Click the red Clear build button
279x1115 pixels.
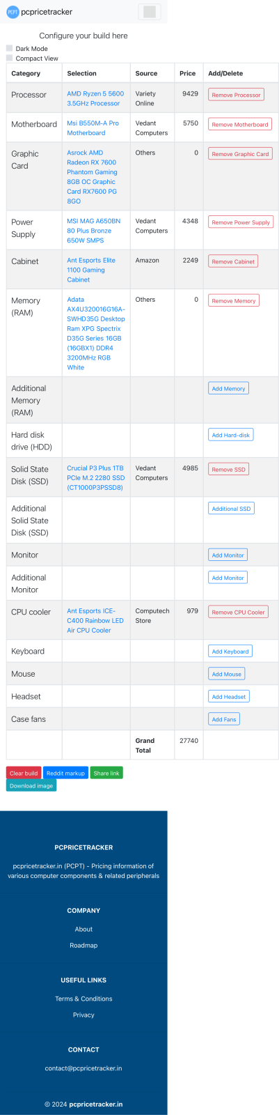tap(24, 773)
